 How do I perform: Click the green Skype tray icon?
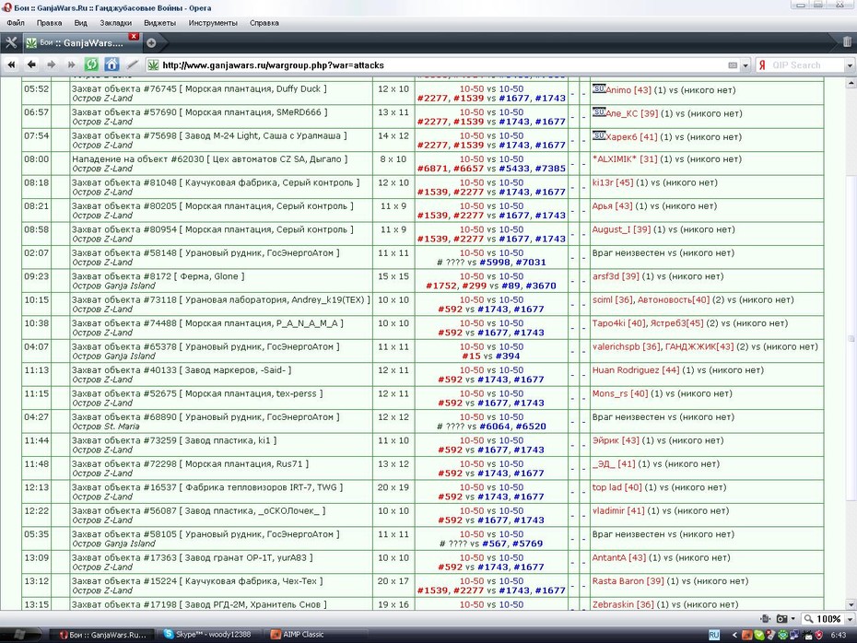(x=759, y=635)
